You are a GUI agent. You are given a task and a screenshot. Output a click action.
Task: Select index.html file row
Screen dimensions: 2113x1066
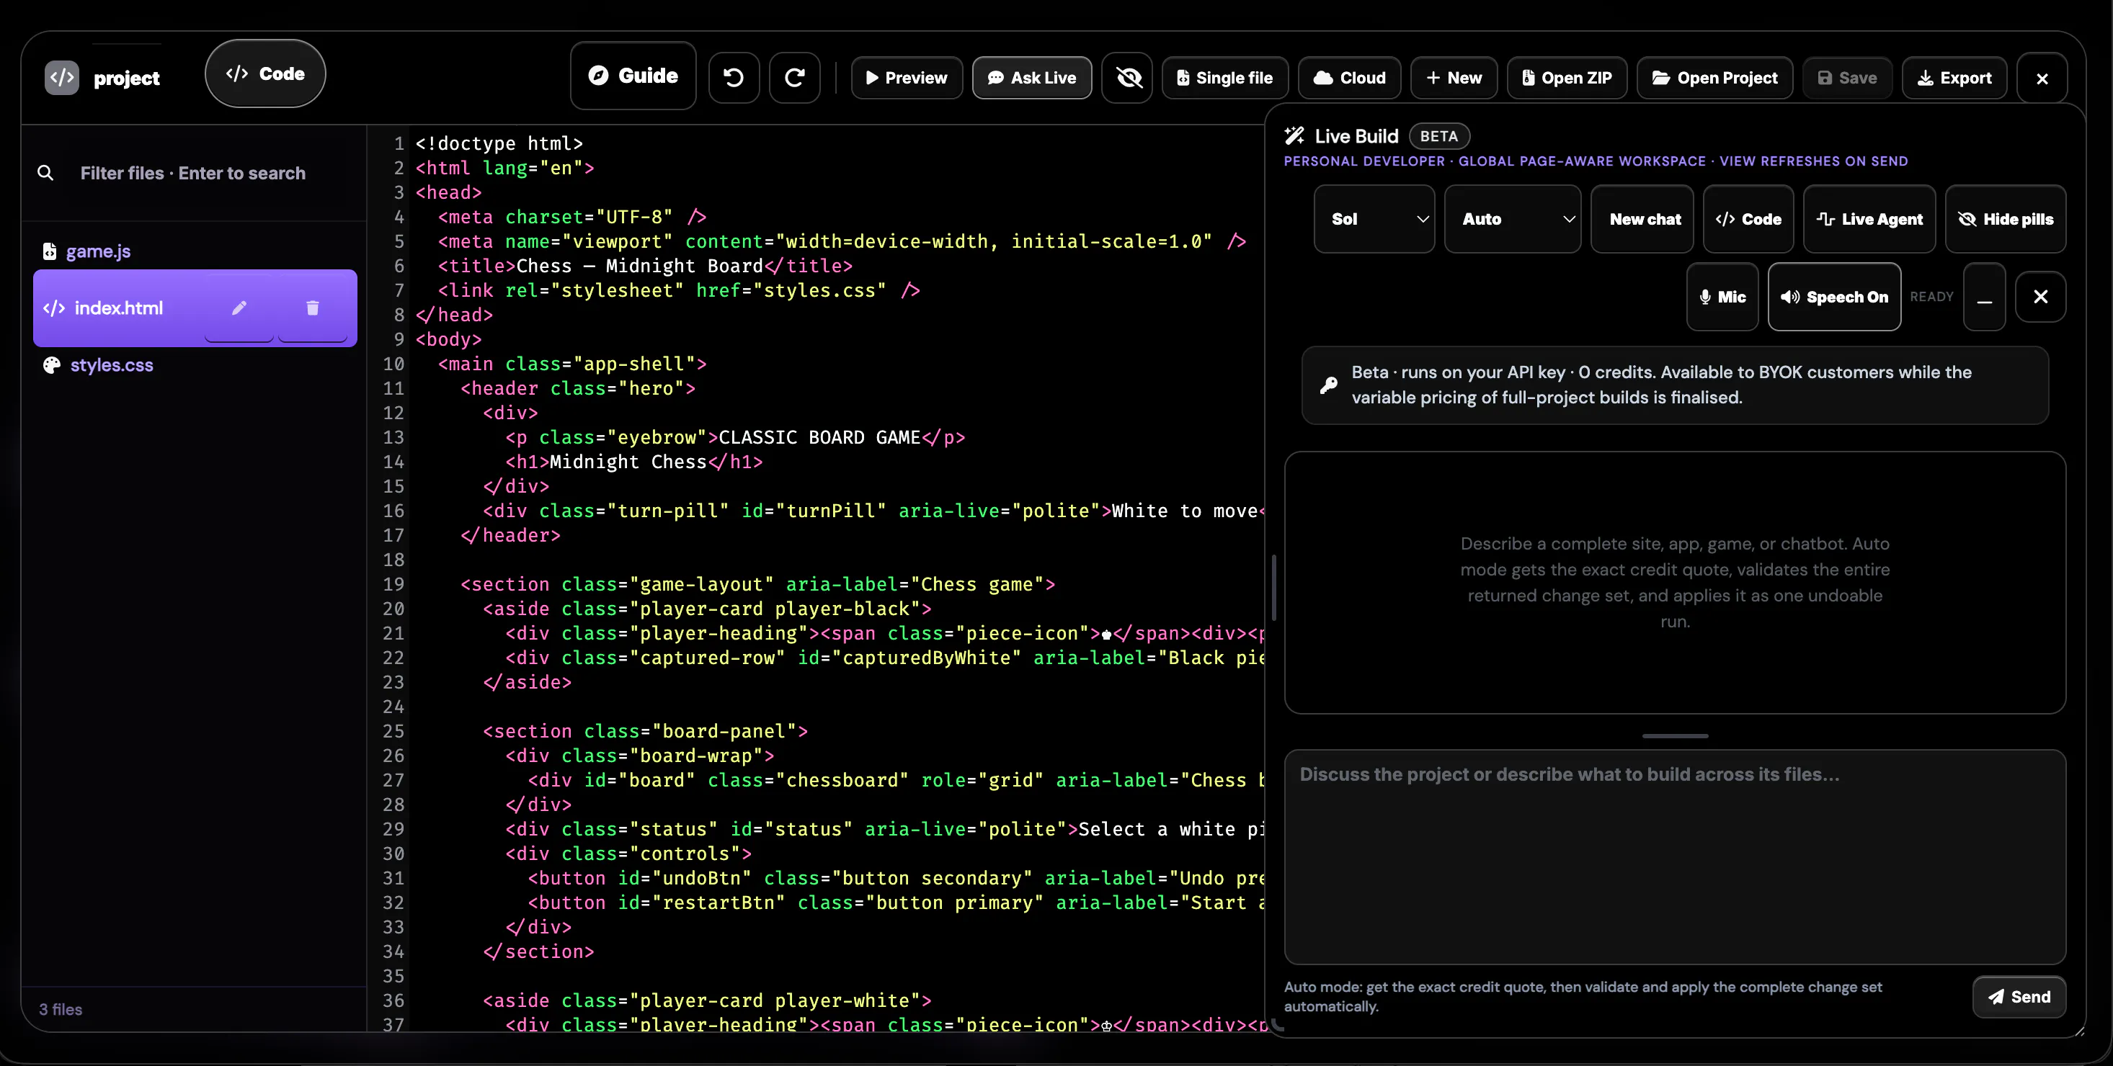point(195,308)
